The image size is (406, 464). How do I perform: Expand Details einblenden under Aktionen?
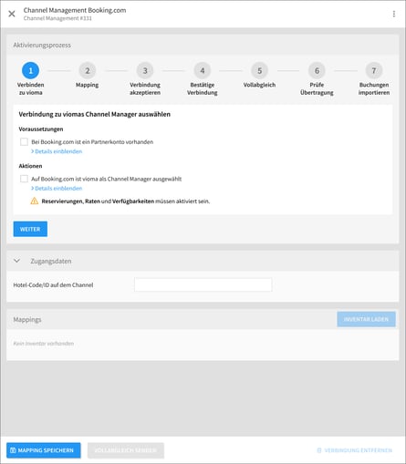coord(57,189)
